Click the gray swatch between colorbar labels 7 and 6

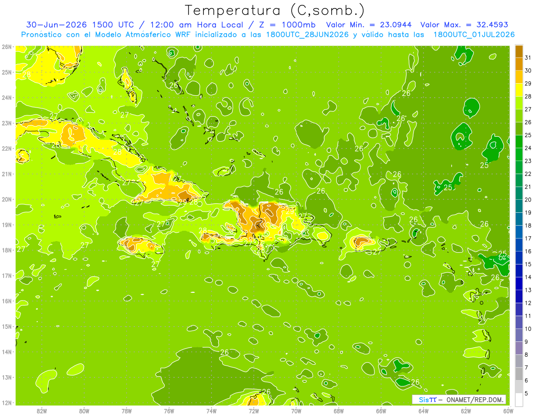pos(519,374)
